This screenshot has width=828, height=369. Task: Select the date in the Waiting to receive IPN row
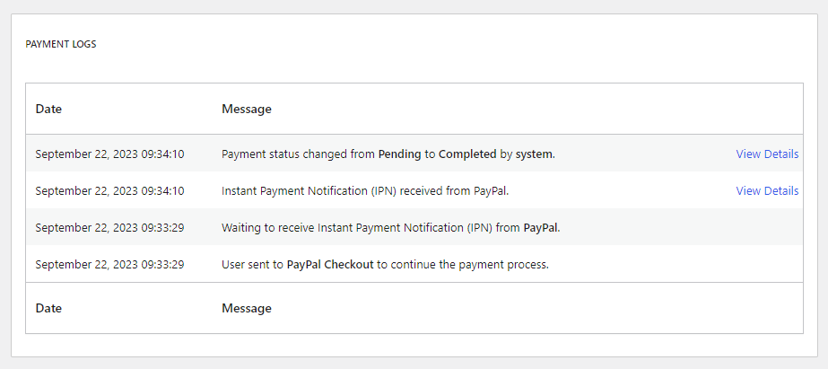109,228
